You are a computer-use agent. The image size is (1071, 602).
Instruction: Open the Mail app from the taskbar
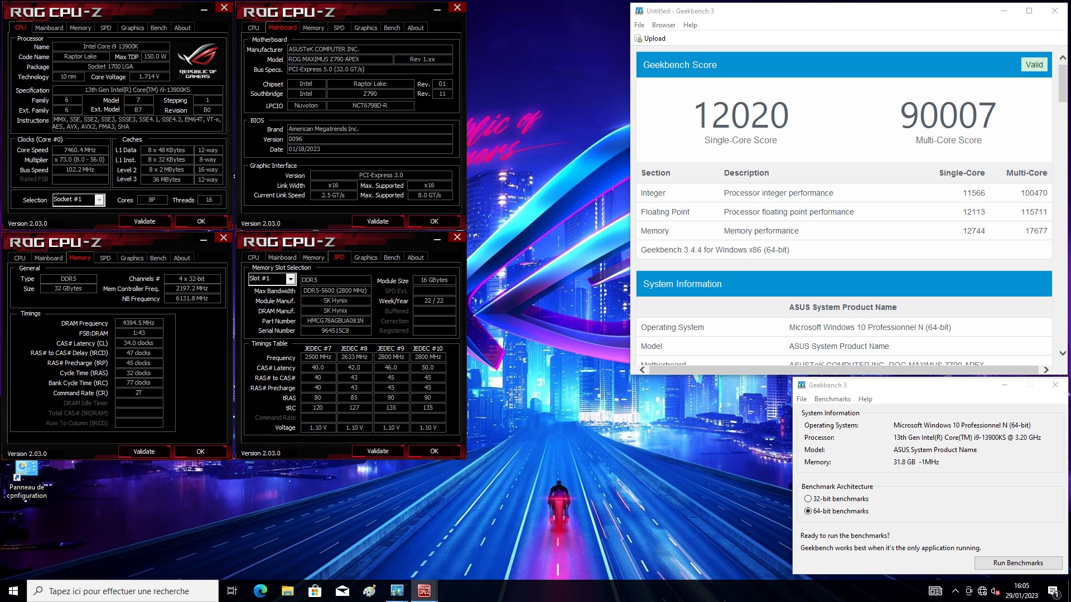[342, 591]
